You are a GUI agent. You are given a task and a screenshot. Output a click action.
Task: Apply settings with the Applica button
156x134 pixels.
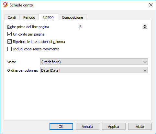tap(114, 127)
